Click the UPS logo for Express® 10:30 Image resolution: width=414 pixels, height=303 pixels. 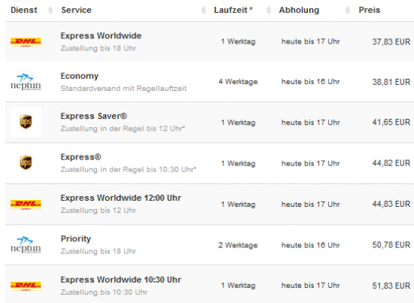pos(26,162)
